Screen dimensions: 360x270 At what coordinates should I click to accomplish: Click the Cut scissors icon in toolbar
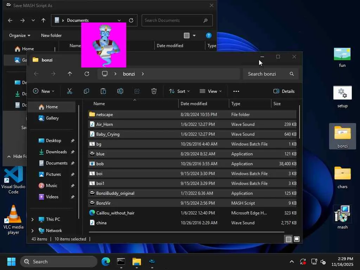(x=70, y=91)
